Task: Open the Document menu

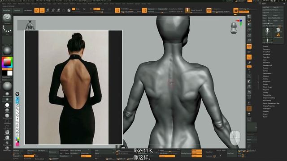Action: tap(22, 4)
